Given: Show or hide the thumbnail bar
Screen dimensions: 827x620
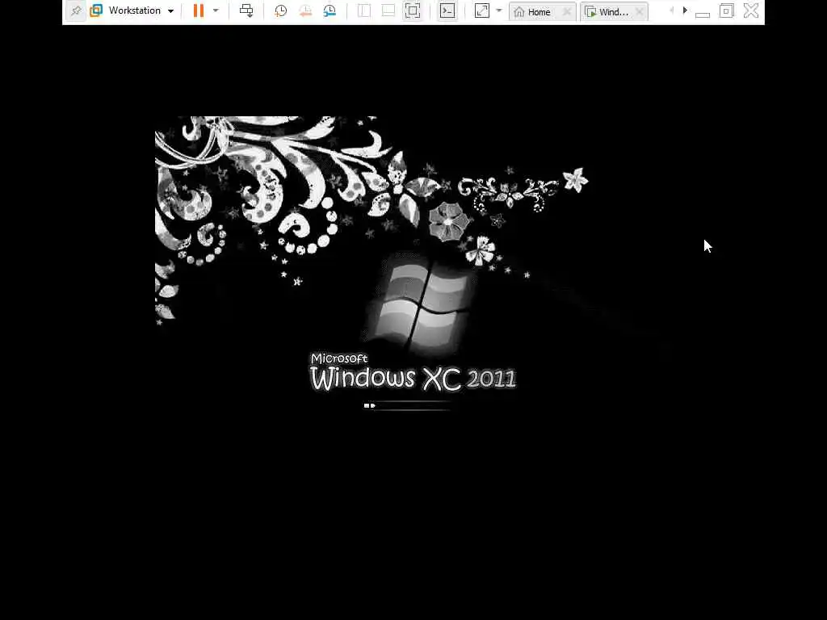Looking at the screenshot, I should coord(388,10).
